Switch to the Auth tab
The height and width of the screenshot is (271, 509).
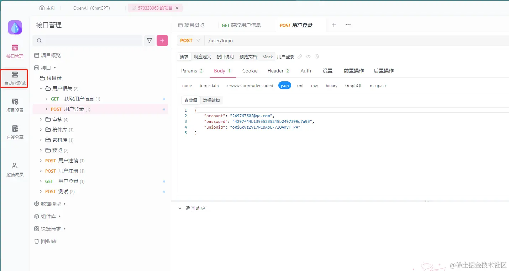pyautogui.click(x=306, y=71)
